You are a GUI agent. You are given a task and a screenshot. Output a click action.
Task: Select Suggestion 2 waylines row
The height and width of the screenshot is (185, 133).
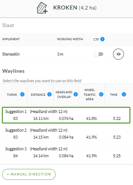[66, 134]
